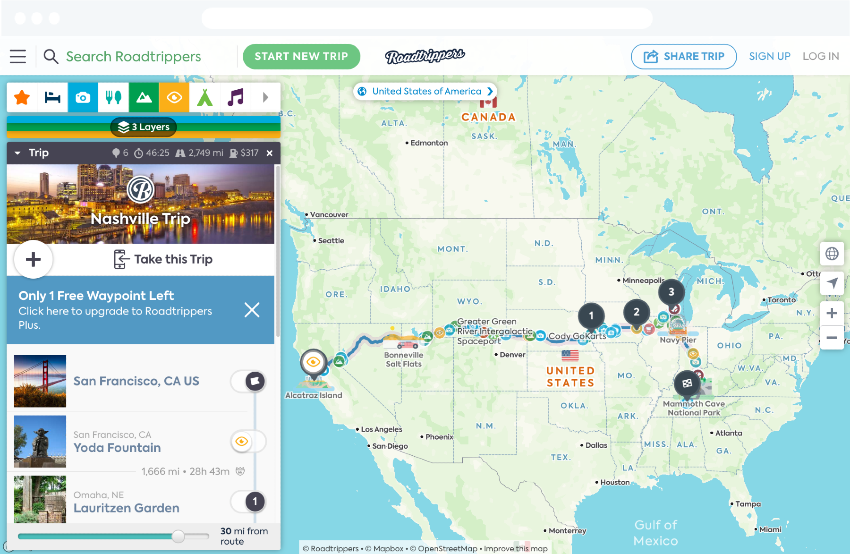
Task: Select map stop marker 1
Action: coord(591,315)
